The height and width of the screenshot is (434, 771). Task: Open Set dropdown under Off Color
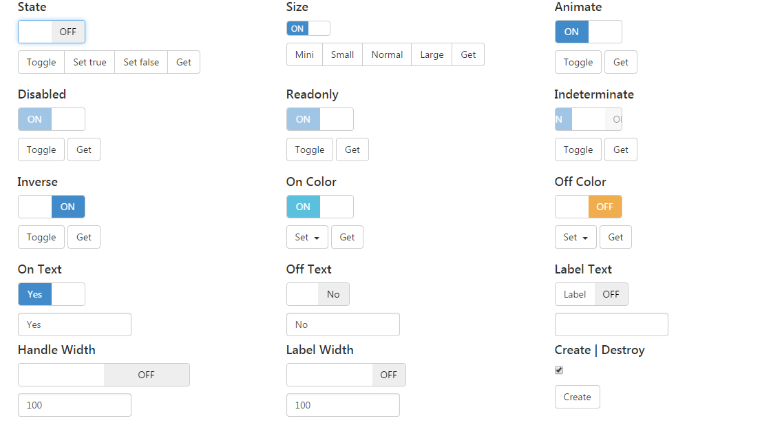click(575, 237)
